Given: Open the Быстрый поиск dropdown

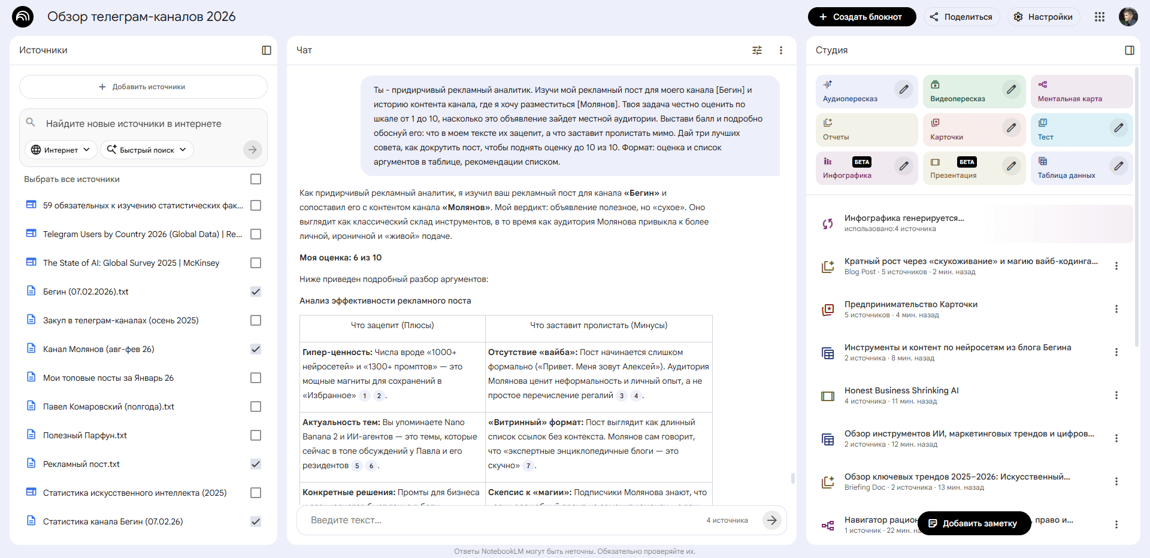Looking at the screenshot, I should [x=147, y=150].
